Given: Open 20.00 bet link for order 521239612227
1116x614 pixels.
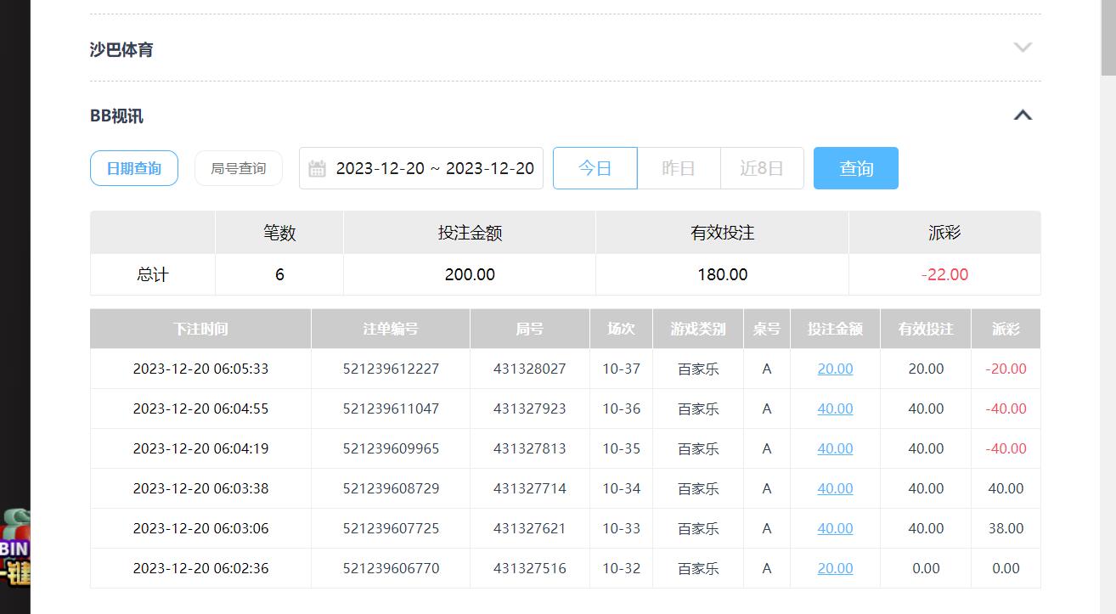Looking at the screenshot, I should coord(835,369).
